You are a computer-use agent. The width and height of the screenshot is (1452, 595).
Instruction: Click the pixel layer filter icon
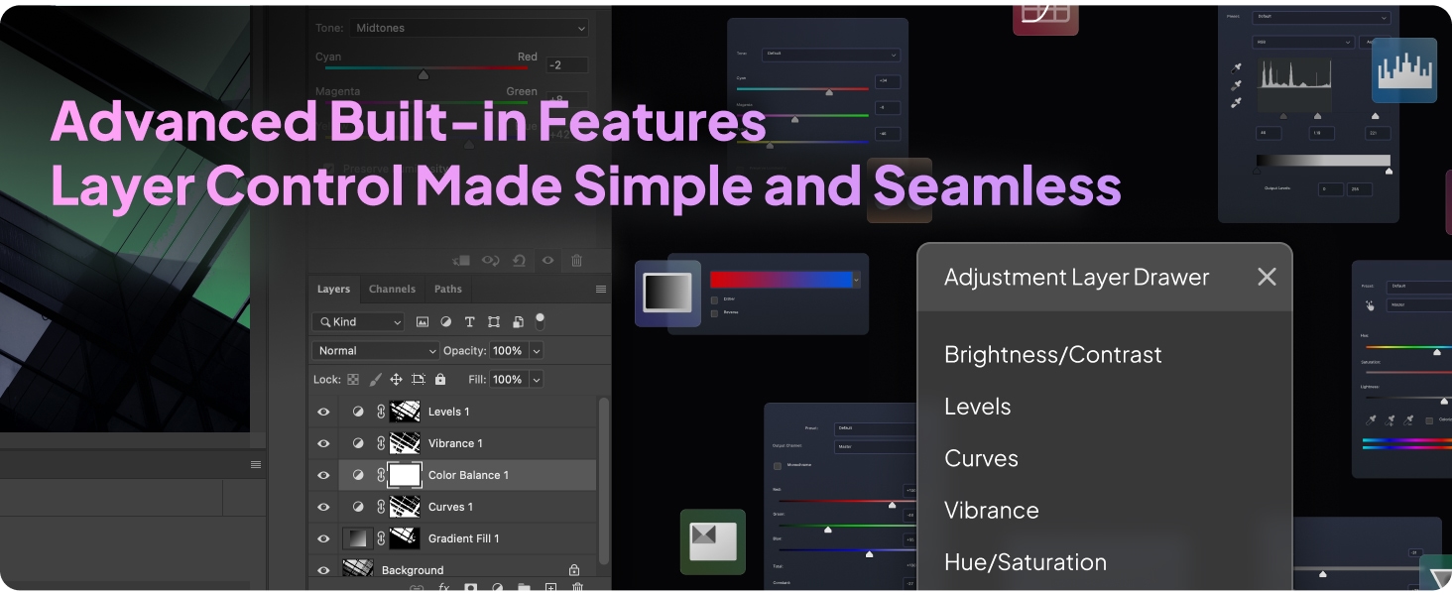point(423,322)
